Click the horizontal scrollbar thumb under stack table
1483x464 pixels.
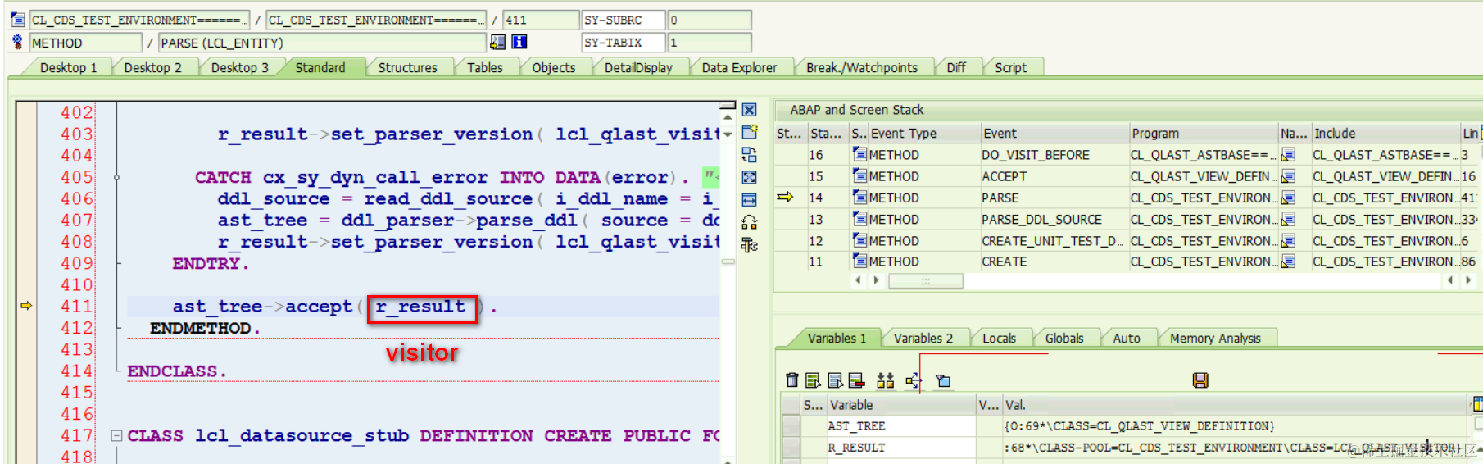(x=926, y=281)
